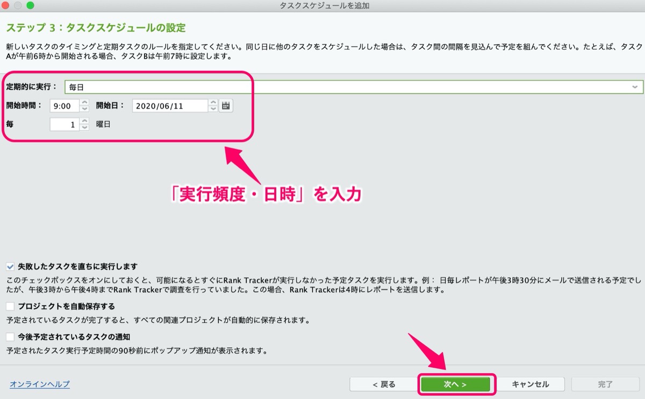Screen dimensions: 645x399
Task: Open the オンラインヘルプ link
Action: (40, 384)
